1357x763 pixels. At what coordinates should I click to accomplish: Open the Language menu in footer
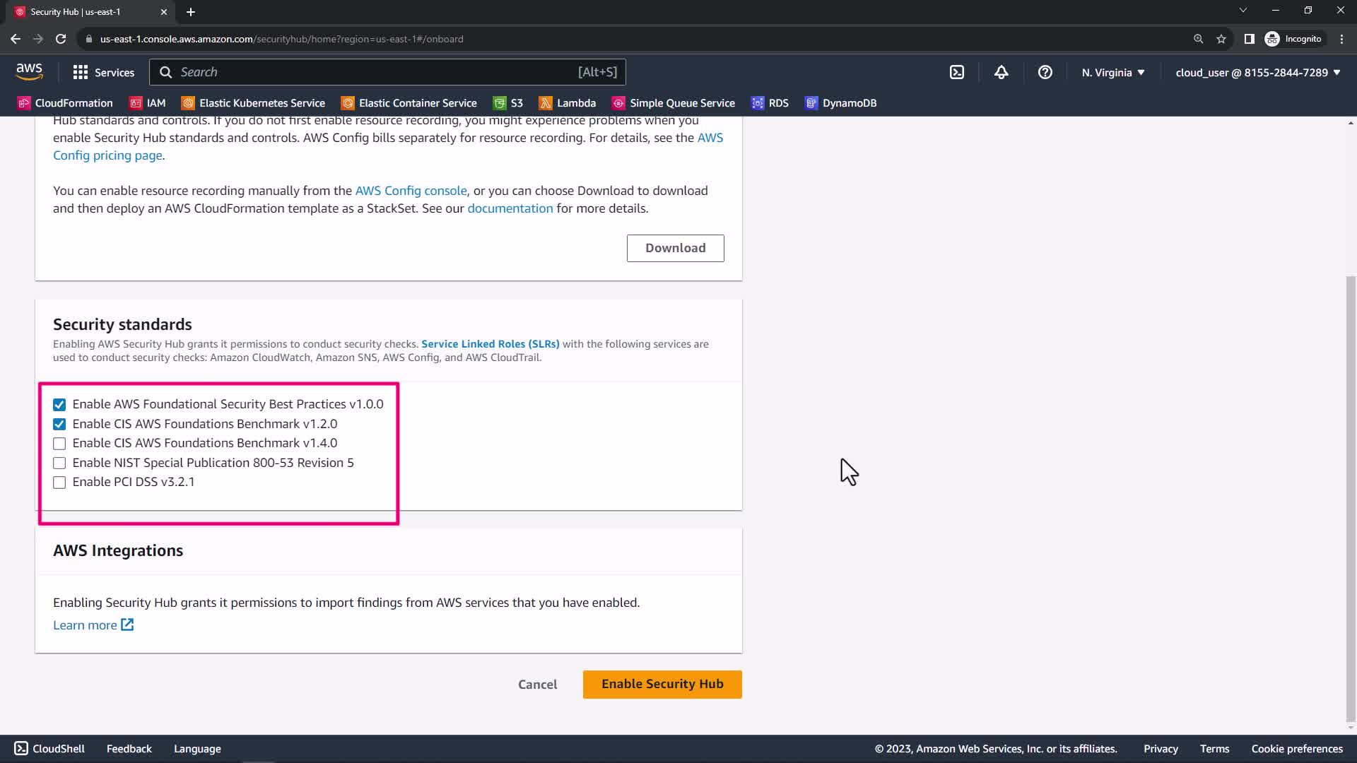pyautogui.click(x=197, y=749)
